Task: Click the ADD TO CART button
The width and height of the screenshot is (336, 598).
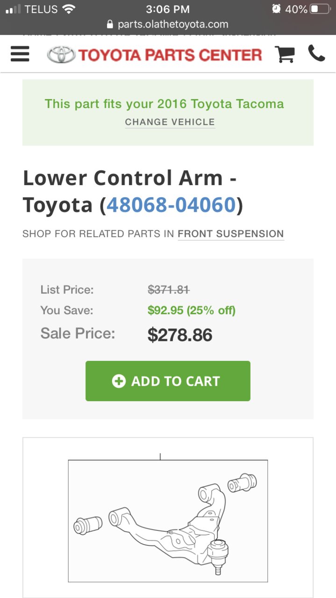Action: click(168, 381)
